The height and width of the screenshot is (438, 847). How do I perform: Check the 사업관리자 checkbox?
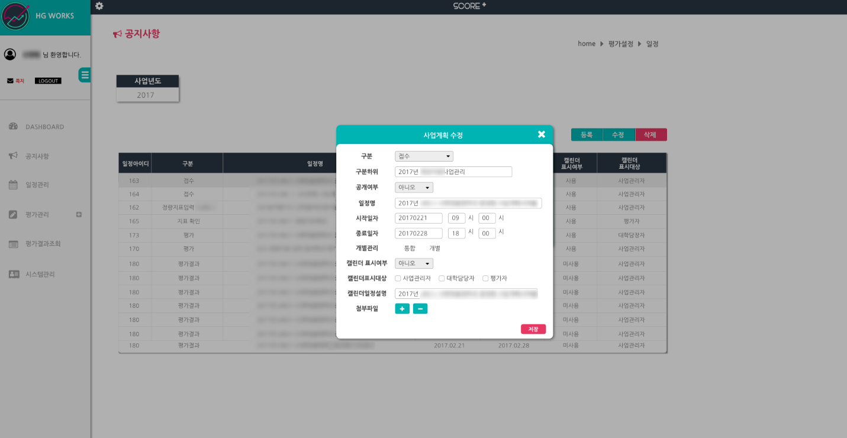click(x=398, y=278)
